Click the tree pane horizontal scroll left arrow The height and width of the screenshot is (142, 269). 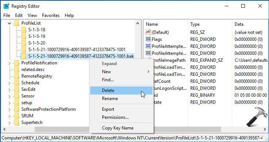(5, 129)
